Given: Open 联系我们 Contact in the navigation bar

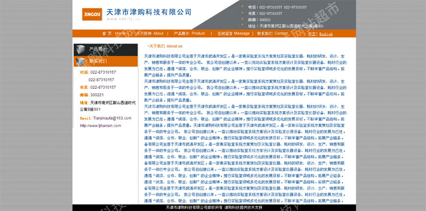Looking at the screenshot, I should pos(273,33).
